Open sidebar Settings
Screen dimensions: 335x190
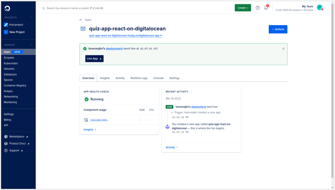8,114
